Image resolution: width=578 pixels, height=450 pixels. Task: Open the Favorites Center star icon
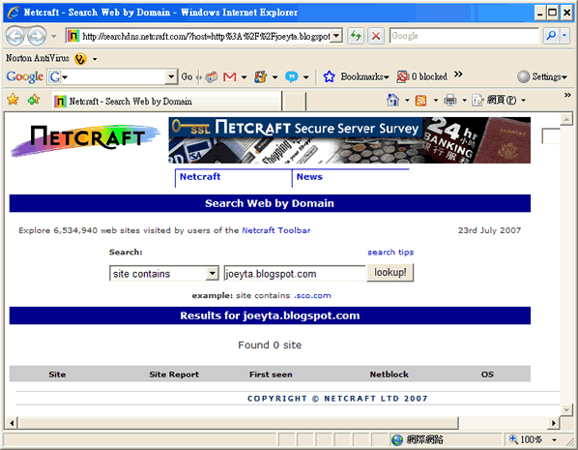click(x=13, y=100)
